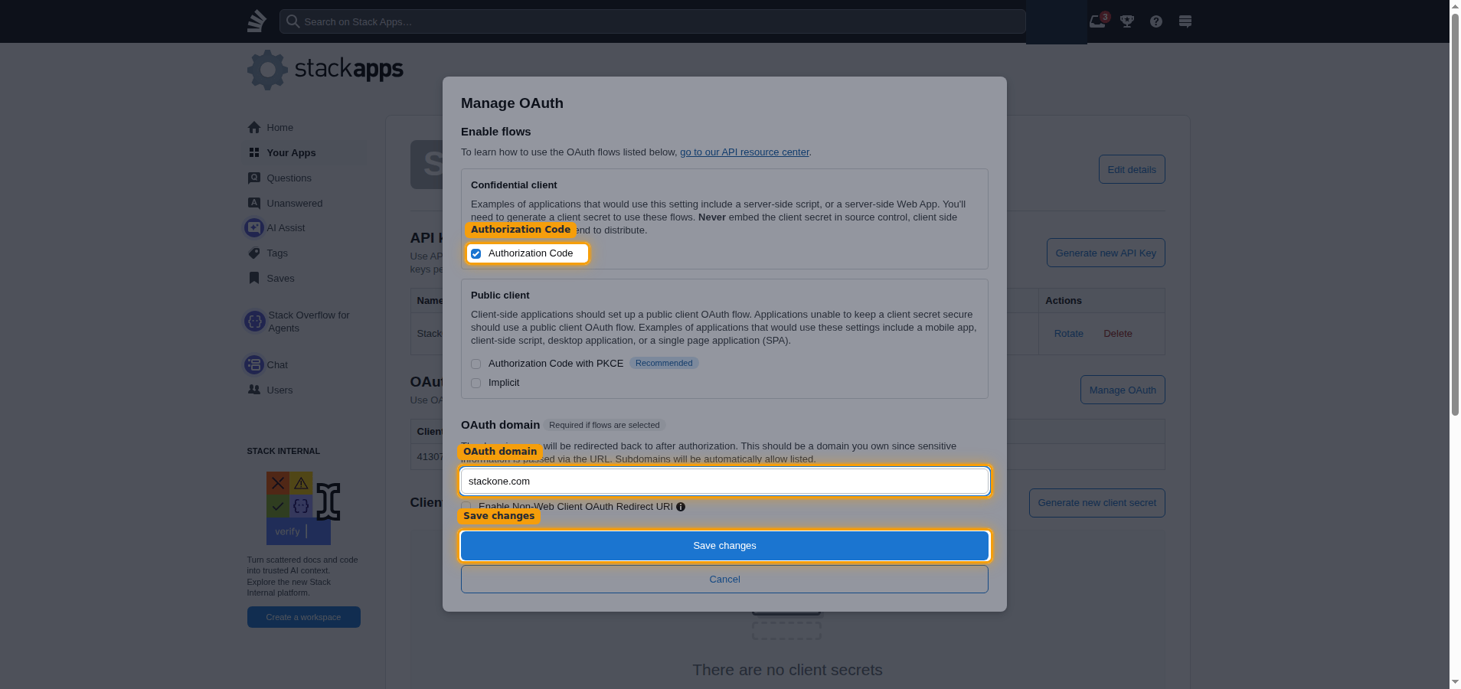
Task: Click the Manage OAuth button behind dialog
Action: 1123,390
